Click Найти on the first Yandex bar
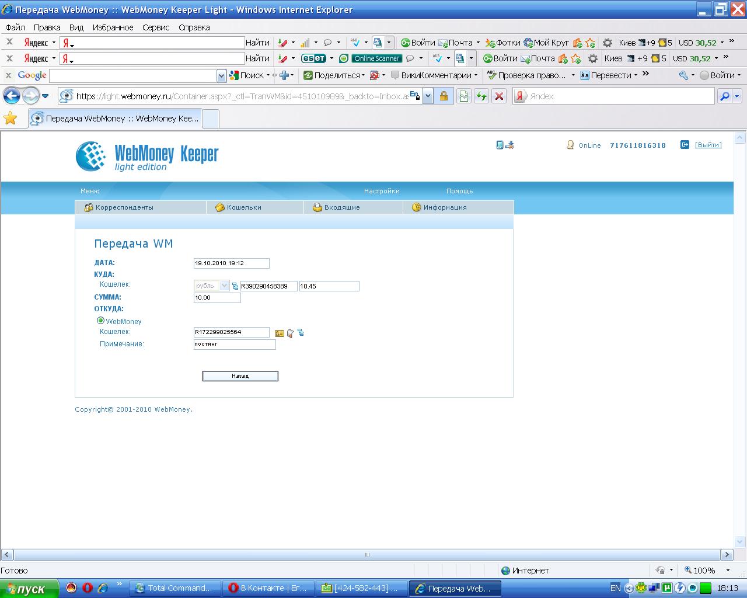The width and height of the screenshot is (747, 598). pos(257,43)
